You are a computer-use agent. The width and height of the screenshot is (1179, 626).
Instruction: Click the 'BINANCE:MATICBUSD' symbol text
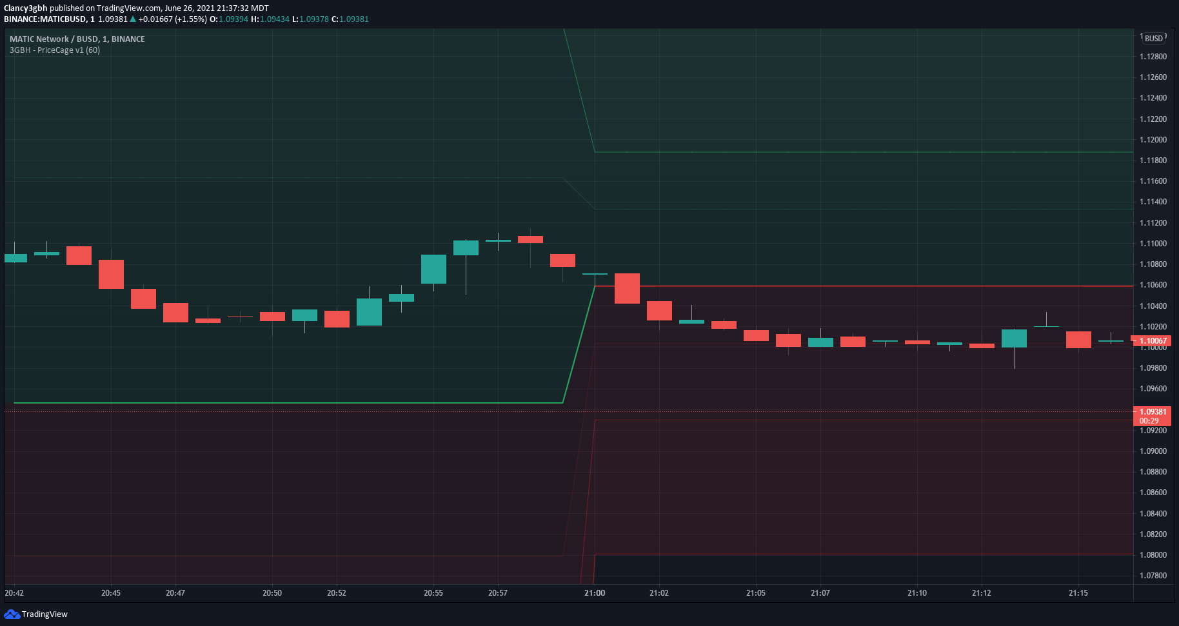tap(45, 19)
